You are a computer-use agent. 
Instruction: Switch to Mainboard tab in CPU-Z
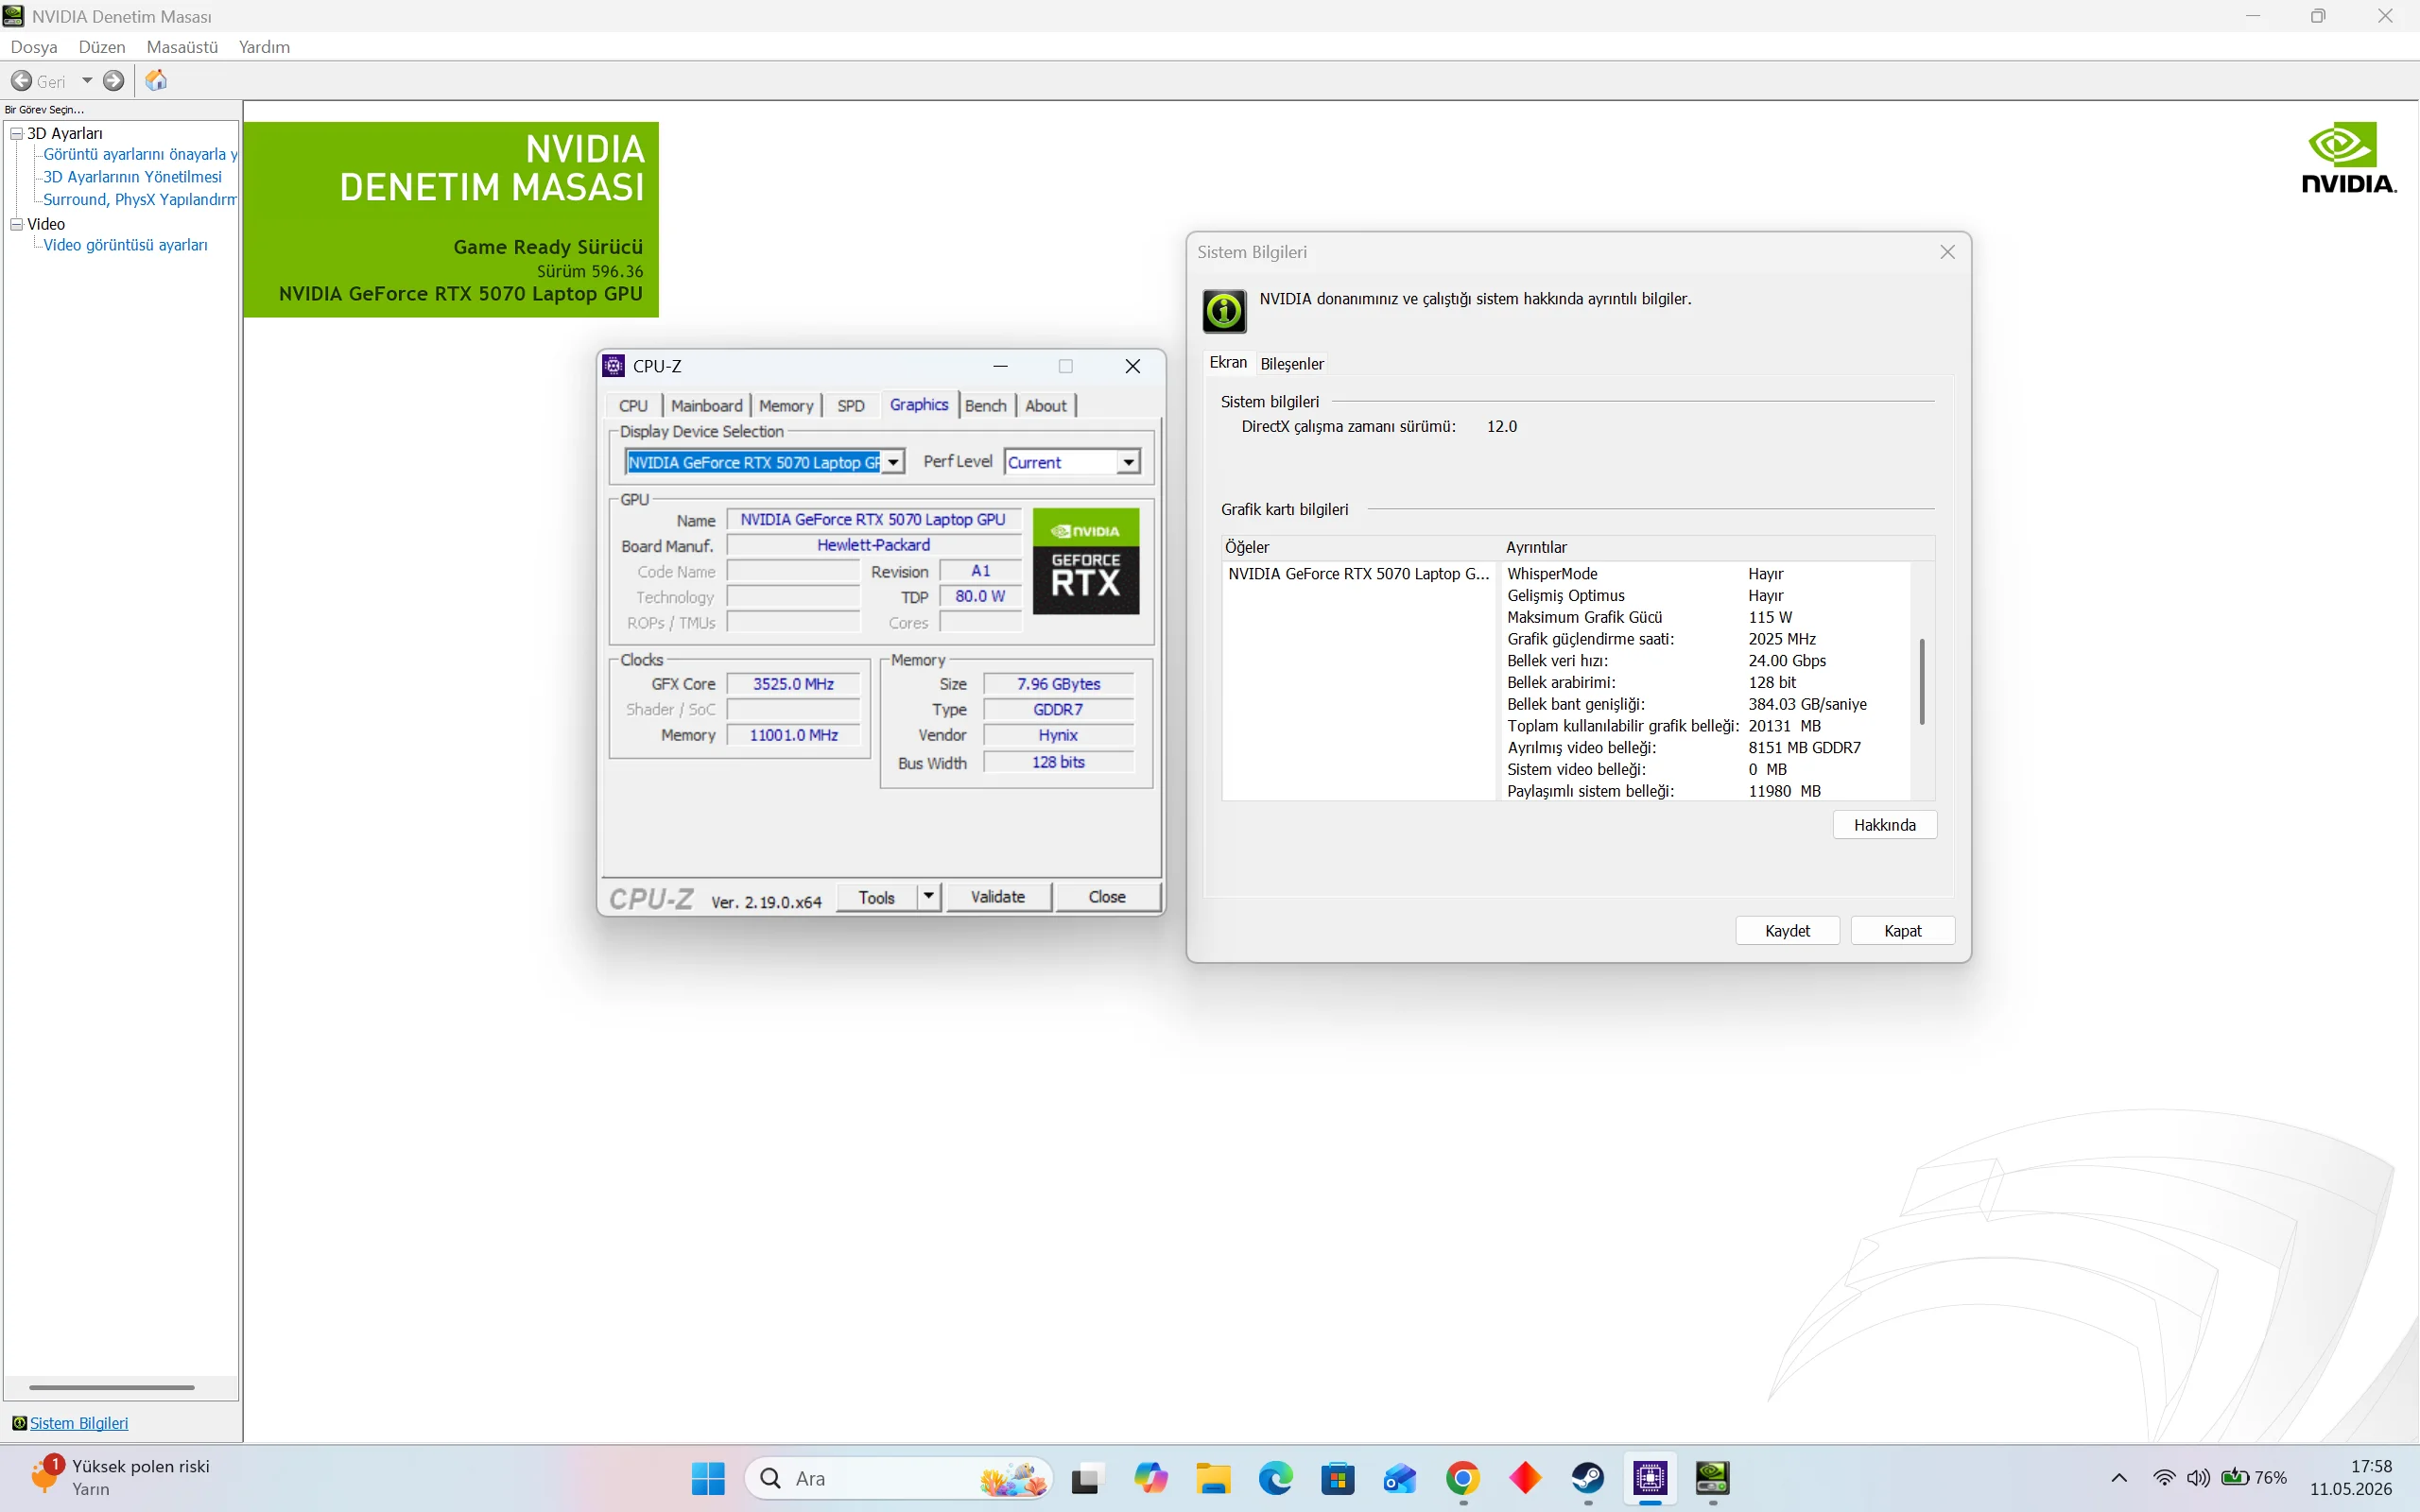(706, 405)
